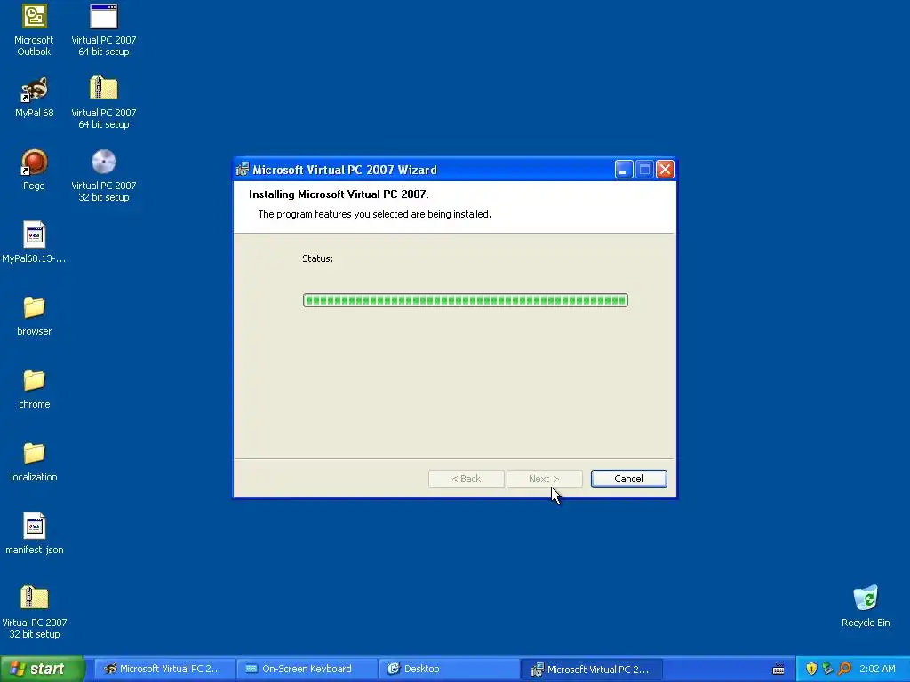Click the wizard title bar text
Screen dimensions: 910x682
point(345,170)
